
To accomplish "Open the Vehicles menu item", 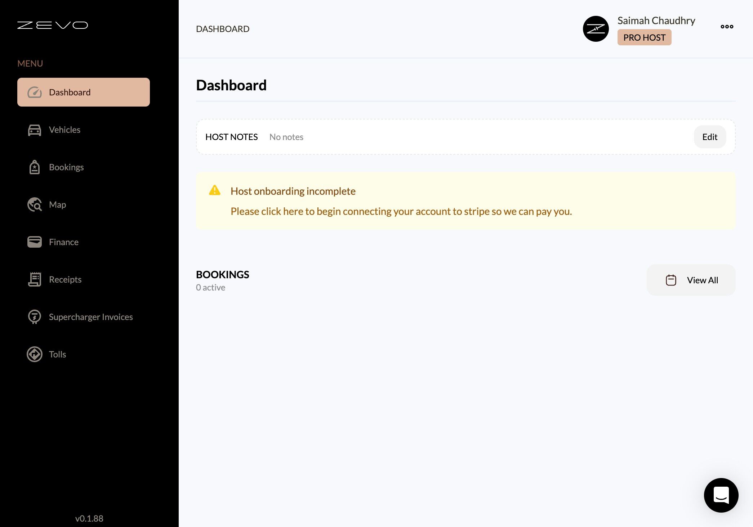I will tap(64, 130).
